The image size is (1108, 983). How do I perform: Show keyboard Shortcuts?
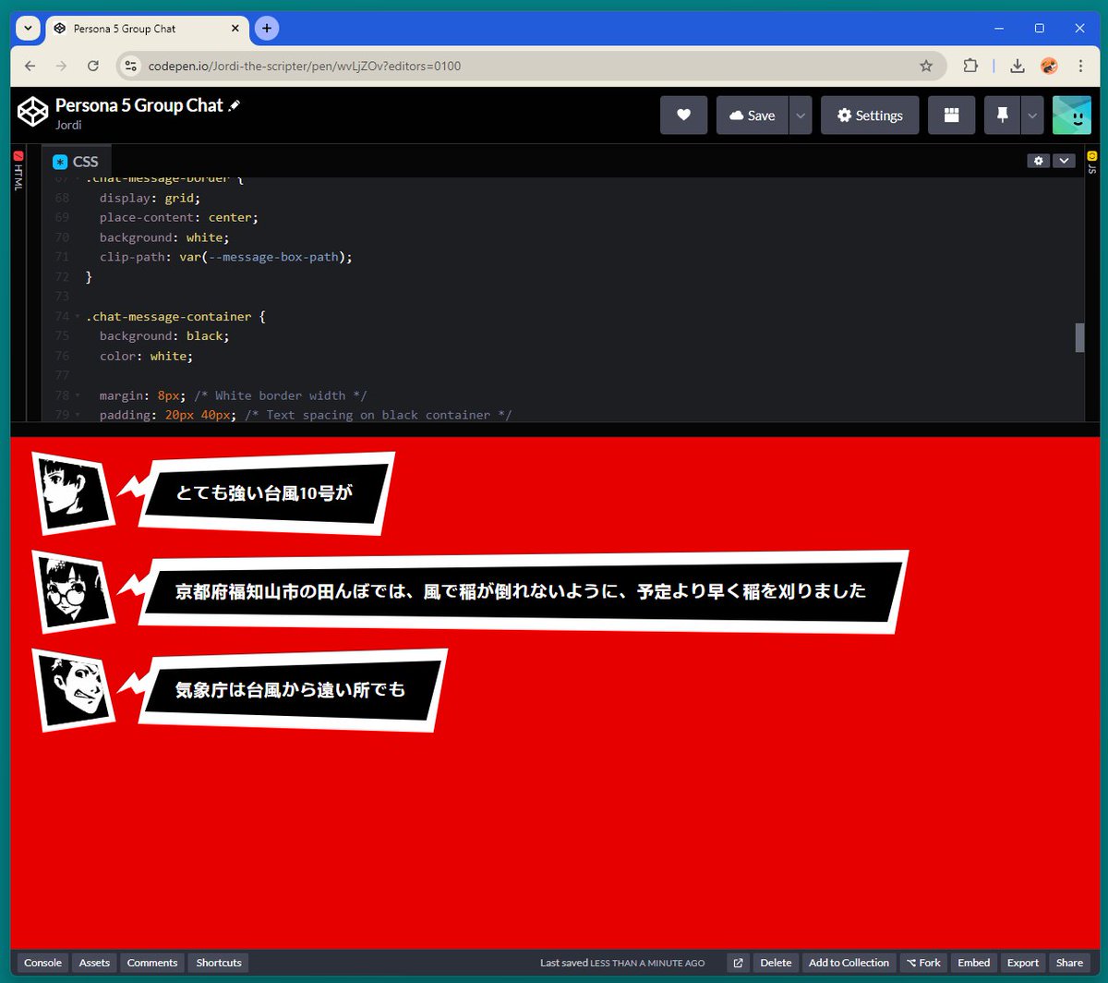[x=219, y=963]
